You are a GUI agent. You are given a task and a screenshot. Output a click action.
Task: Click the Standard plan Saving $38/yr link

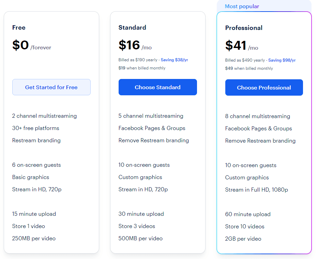[174, 60]
